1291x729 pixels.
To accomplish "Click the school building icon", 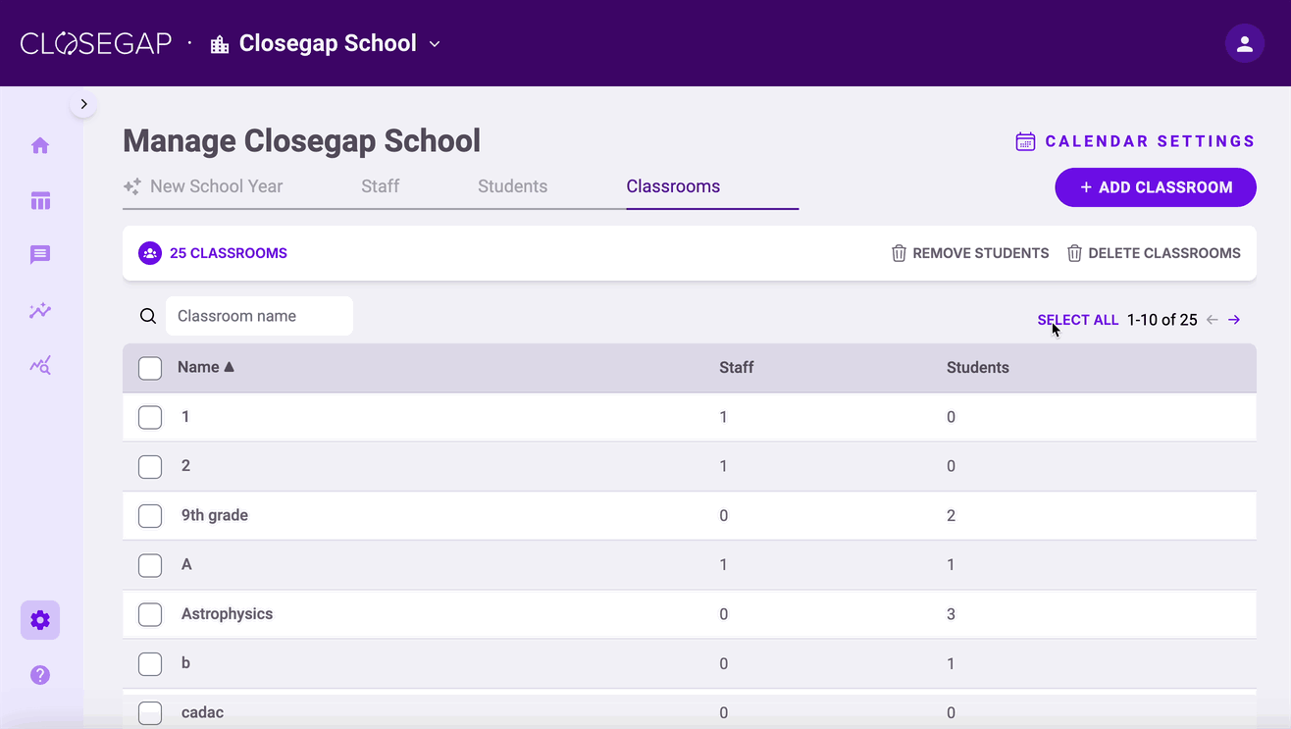I will (x=220, y=44).
